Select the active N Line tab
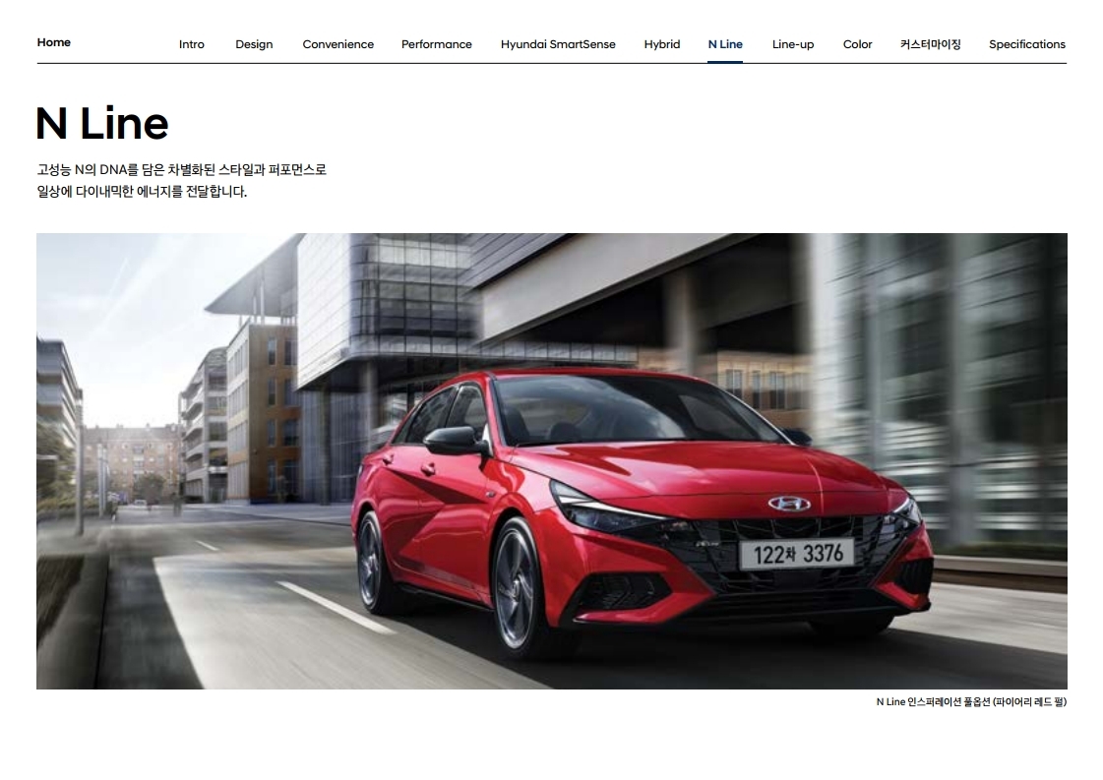Viewport: 1103px width, 780px height. [725, 44]
